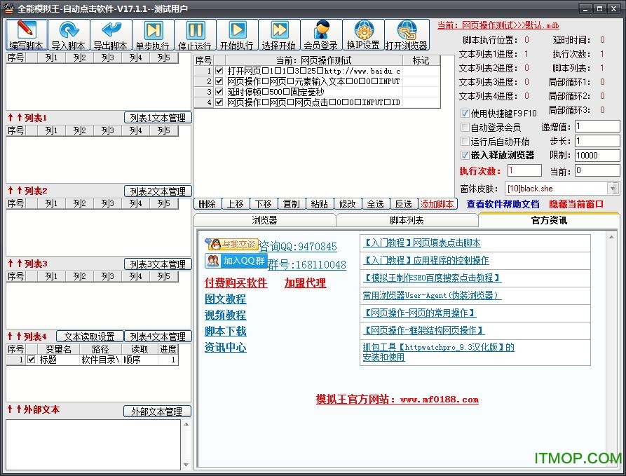Click the 修改 button
The height and width of the screenshot is (476, 626).
pos(347,204)
